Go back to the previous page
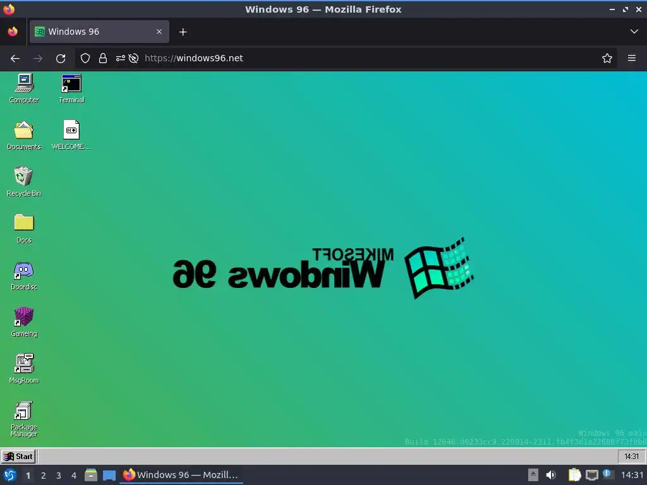647x485 pixels. click(x=15, y=59)
